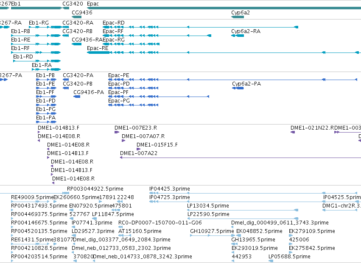
Task: Click the CG9436 gene feature label
Action: 82,12
